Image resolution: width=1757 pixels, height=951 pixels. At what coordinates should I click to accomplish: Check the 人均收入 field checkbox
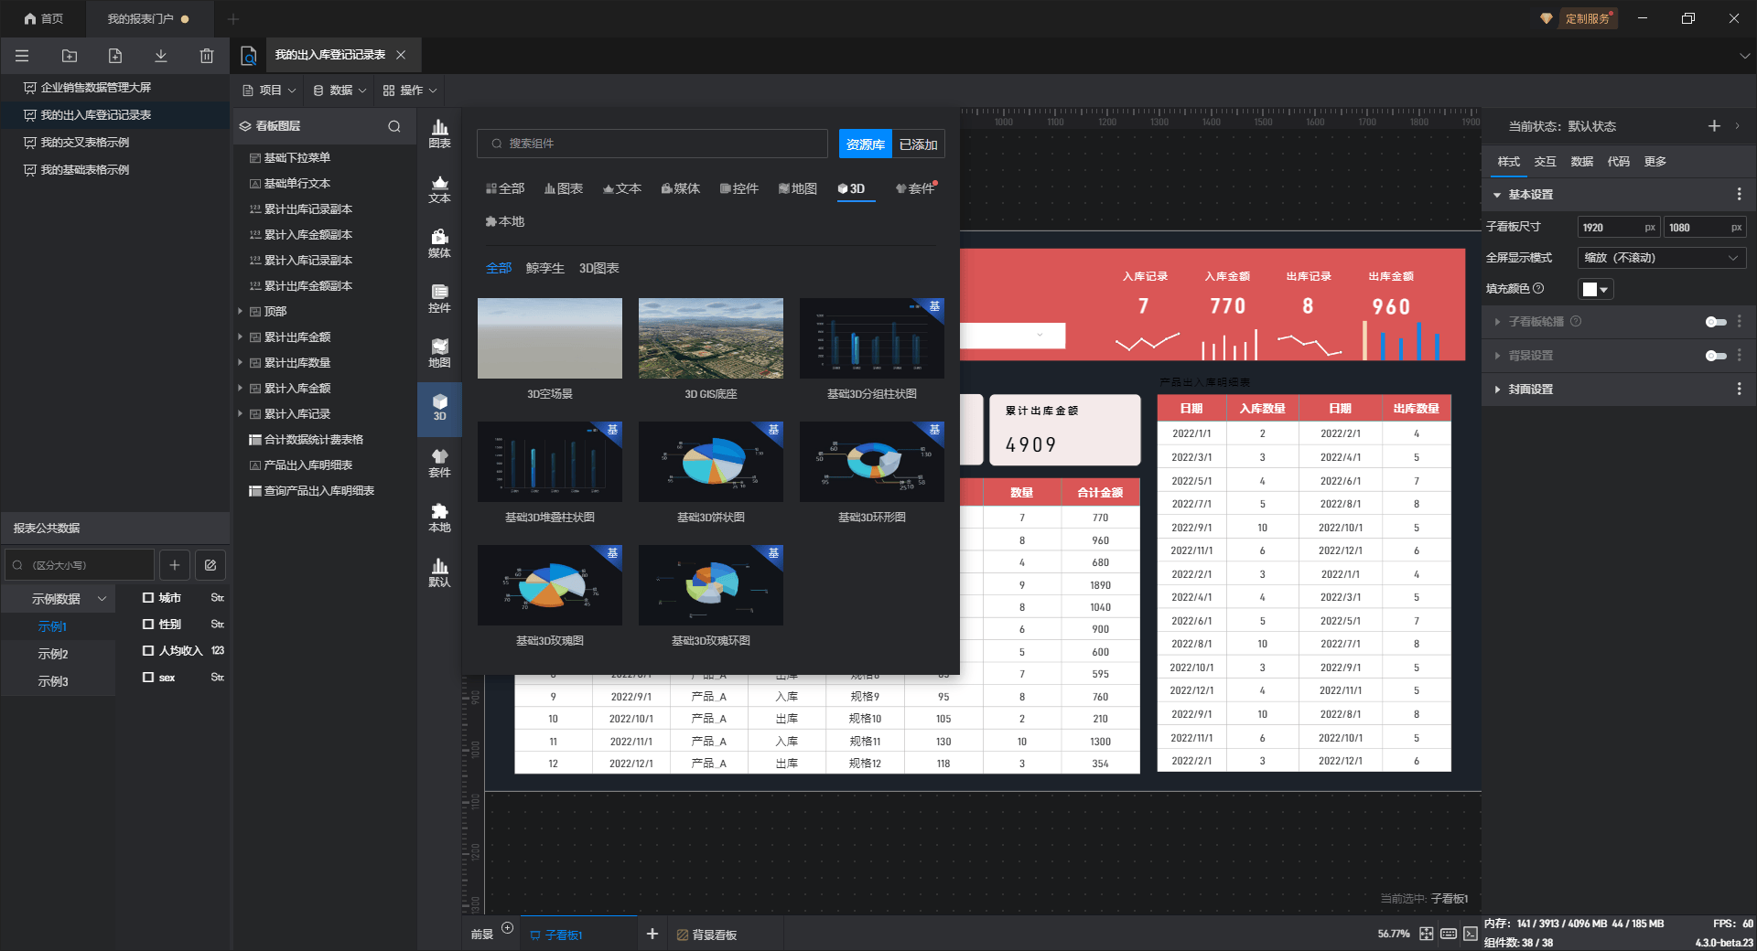148,651
